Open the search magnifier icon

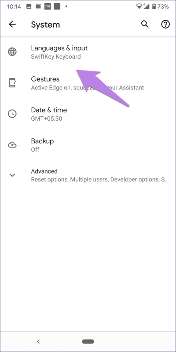[x=145, y=24]
